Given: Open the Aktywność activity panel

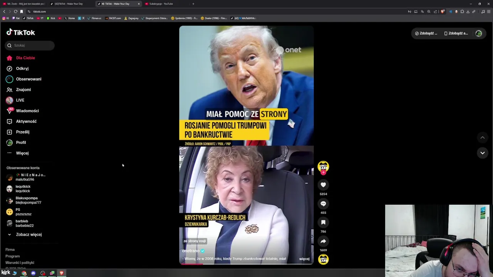Looking at the screenshot, I should pos(22,121).
